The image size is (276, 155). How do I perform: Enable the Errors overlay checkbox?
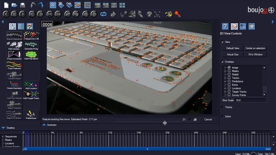(229, 84)
